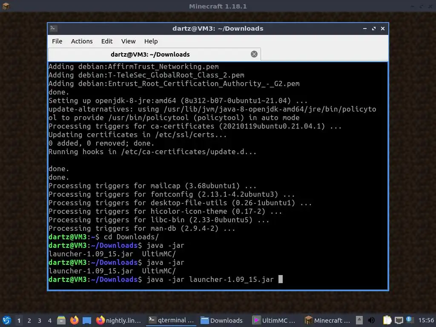Click the 15:56 clock in the panel

pyautogui.click(x=426, y=320)
